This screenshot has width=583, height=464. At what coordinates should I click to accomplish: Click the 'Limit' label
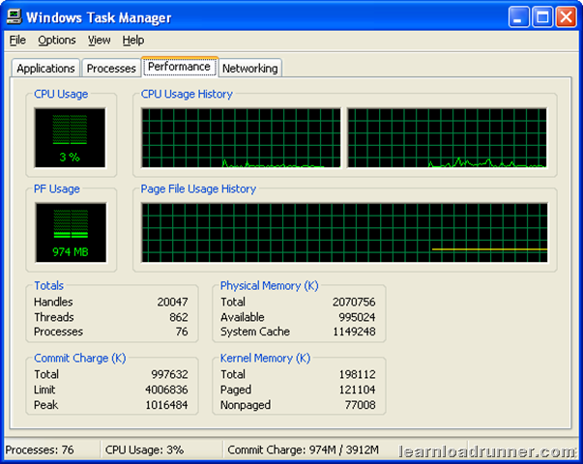(x=44, y=390)
